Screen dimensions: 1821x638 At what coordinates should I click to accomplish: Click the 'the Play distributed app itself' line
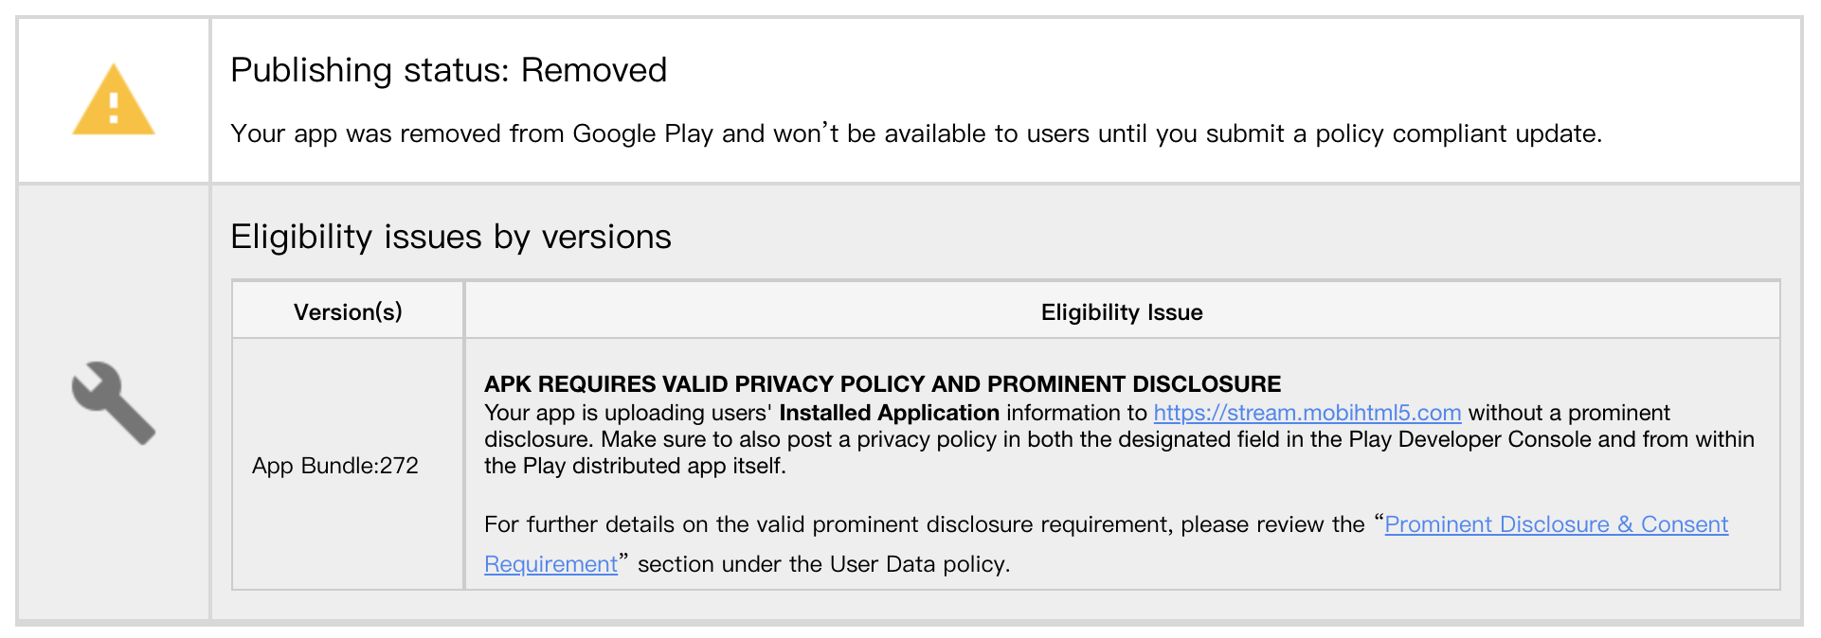pos(635,466)
